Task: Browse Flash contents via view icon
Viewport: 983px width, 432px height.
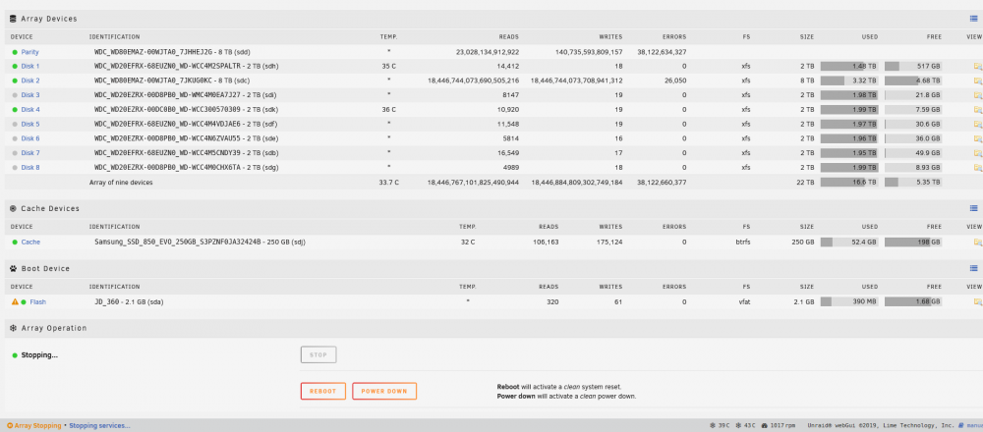Action: 977,301
